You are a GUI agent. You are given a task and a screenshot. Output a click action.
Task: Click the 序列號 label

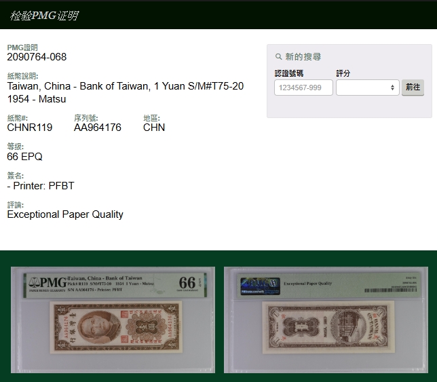pyautogui.click(x=85, y=118)
